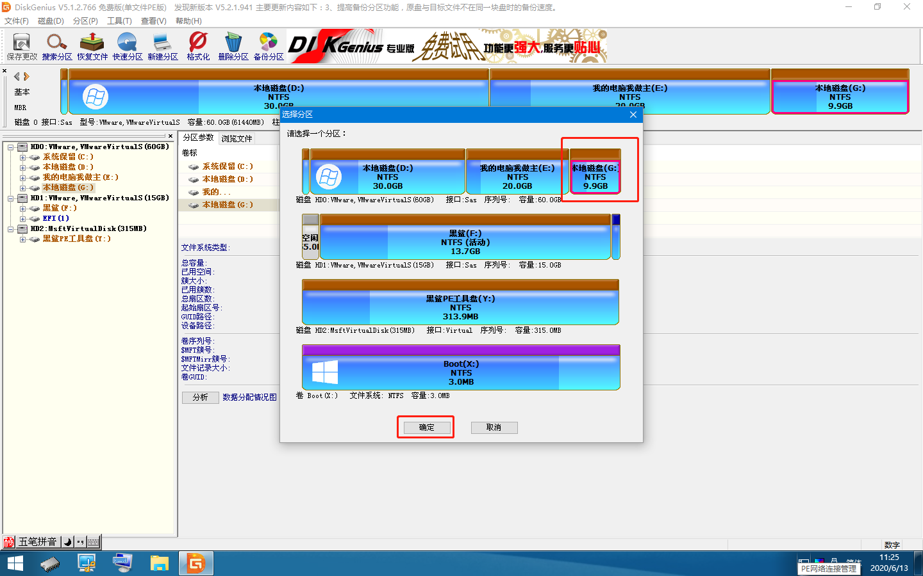This screenshot has width=923, height=576.
Task: Click the HD1 hard disk icon in tree
Action: point(22,198)
